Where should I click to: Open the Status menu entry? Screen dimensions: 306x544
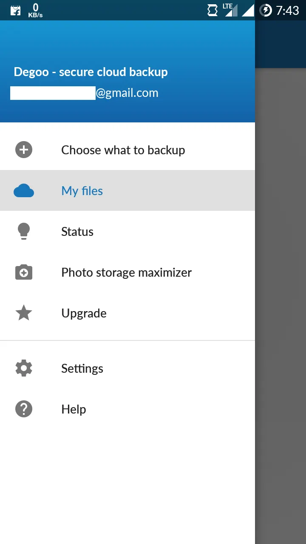click(127, 231)
